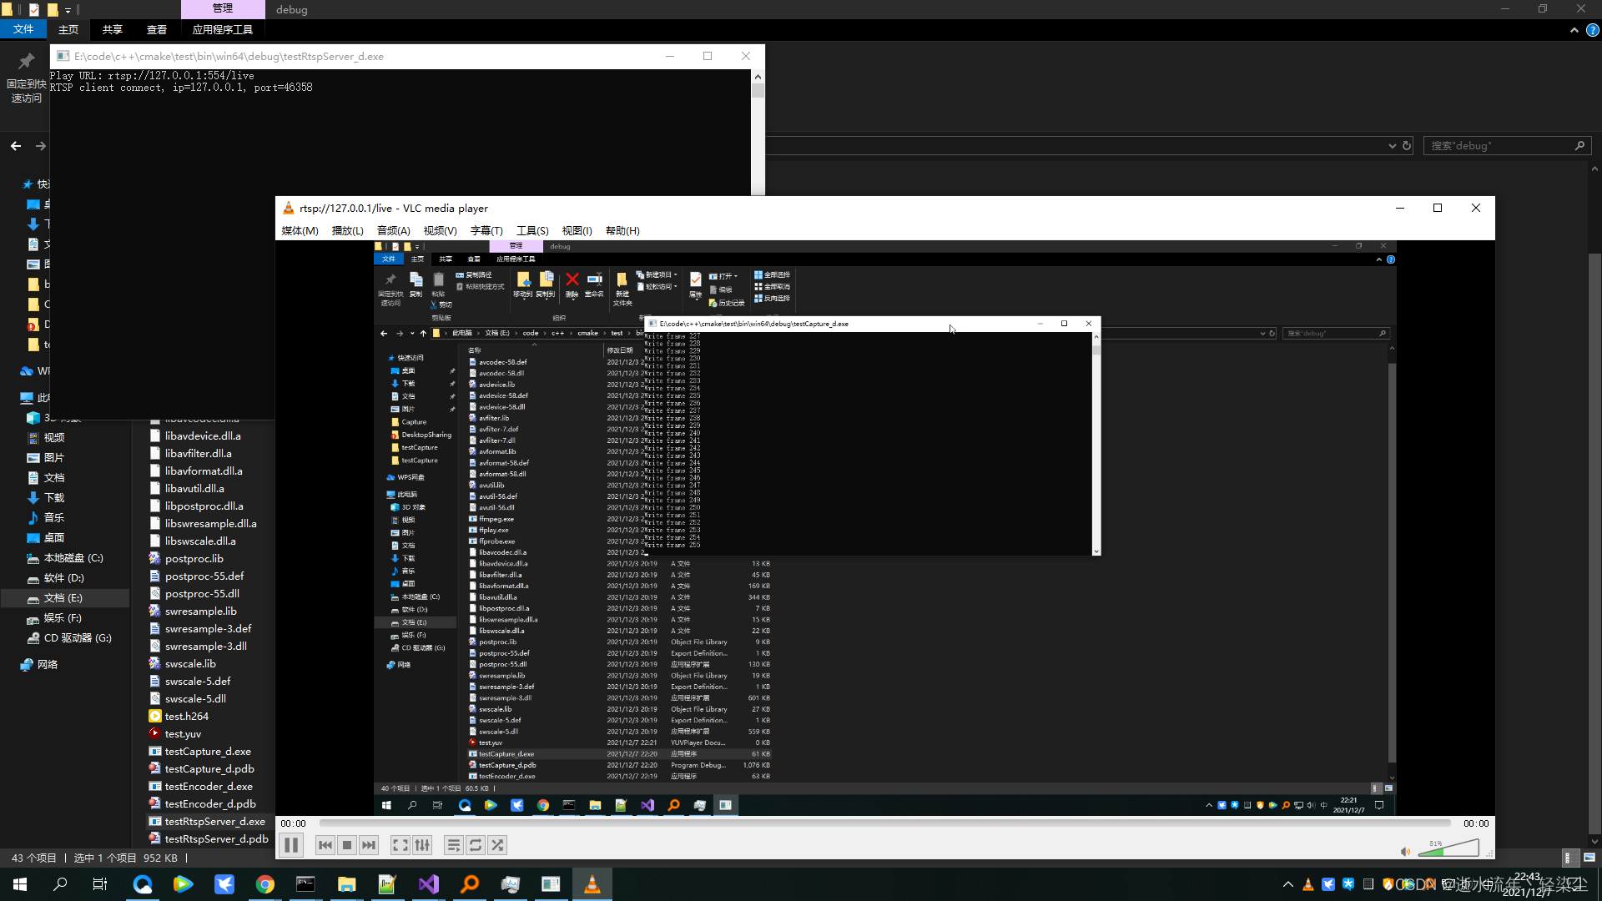Open the 帮助(H) menu in VLC
The height and width of the screenshot is (901, 1602).
622,231
